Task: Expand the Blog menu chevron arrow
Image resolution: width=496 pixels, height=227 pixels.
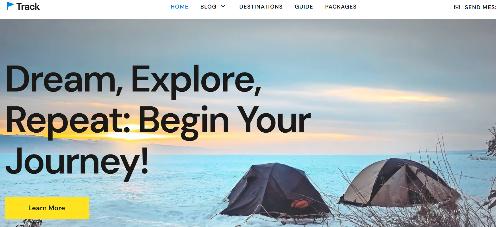Action: pos(223,6)
